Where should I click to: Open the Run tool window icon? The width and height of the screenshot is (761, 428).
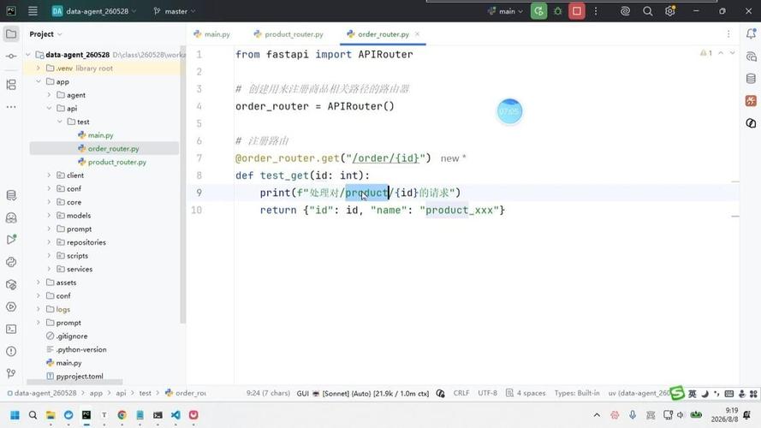click(11, 239)
